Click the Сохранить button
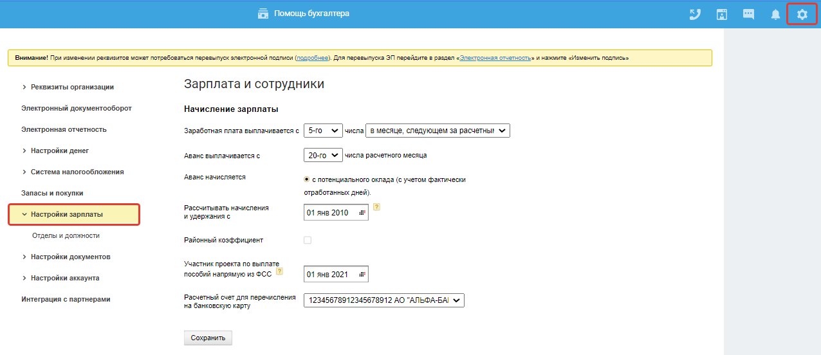 point(208,338)
